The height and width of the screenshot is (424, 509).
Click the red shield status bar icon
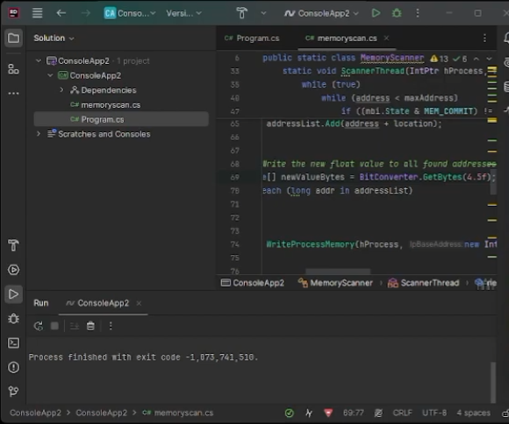328,413
